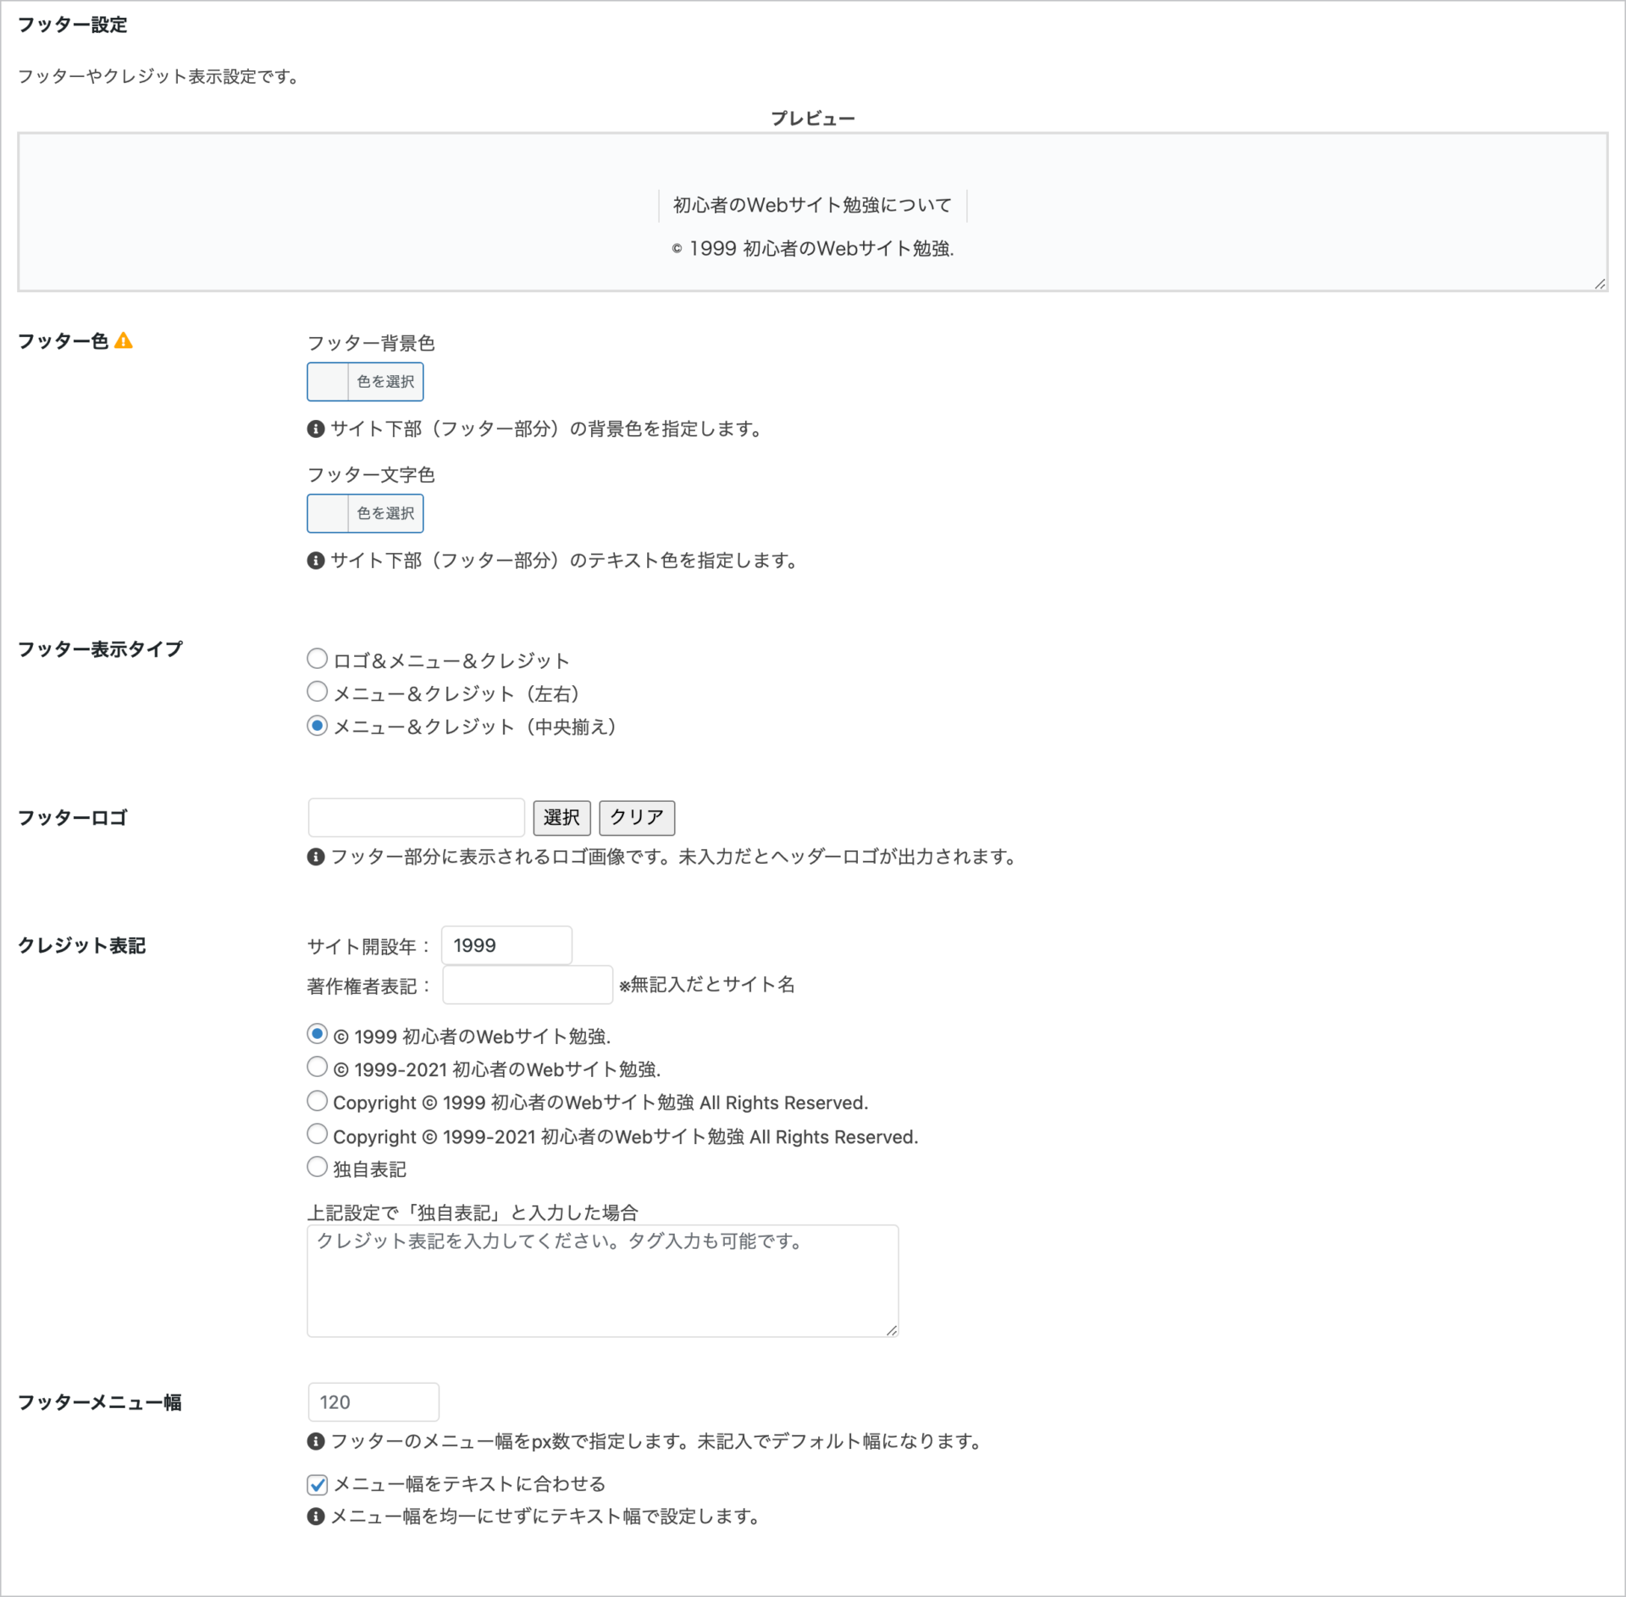The image size is (1626, 1597).
Task: Focus the 著作権者表記 input field
Action: [x=527, y=985]
